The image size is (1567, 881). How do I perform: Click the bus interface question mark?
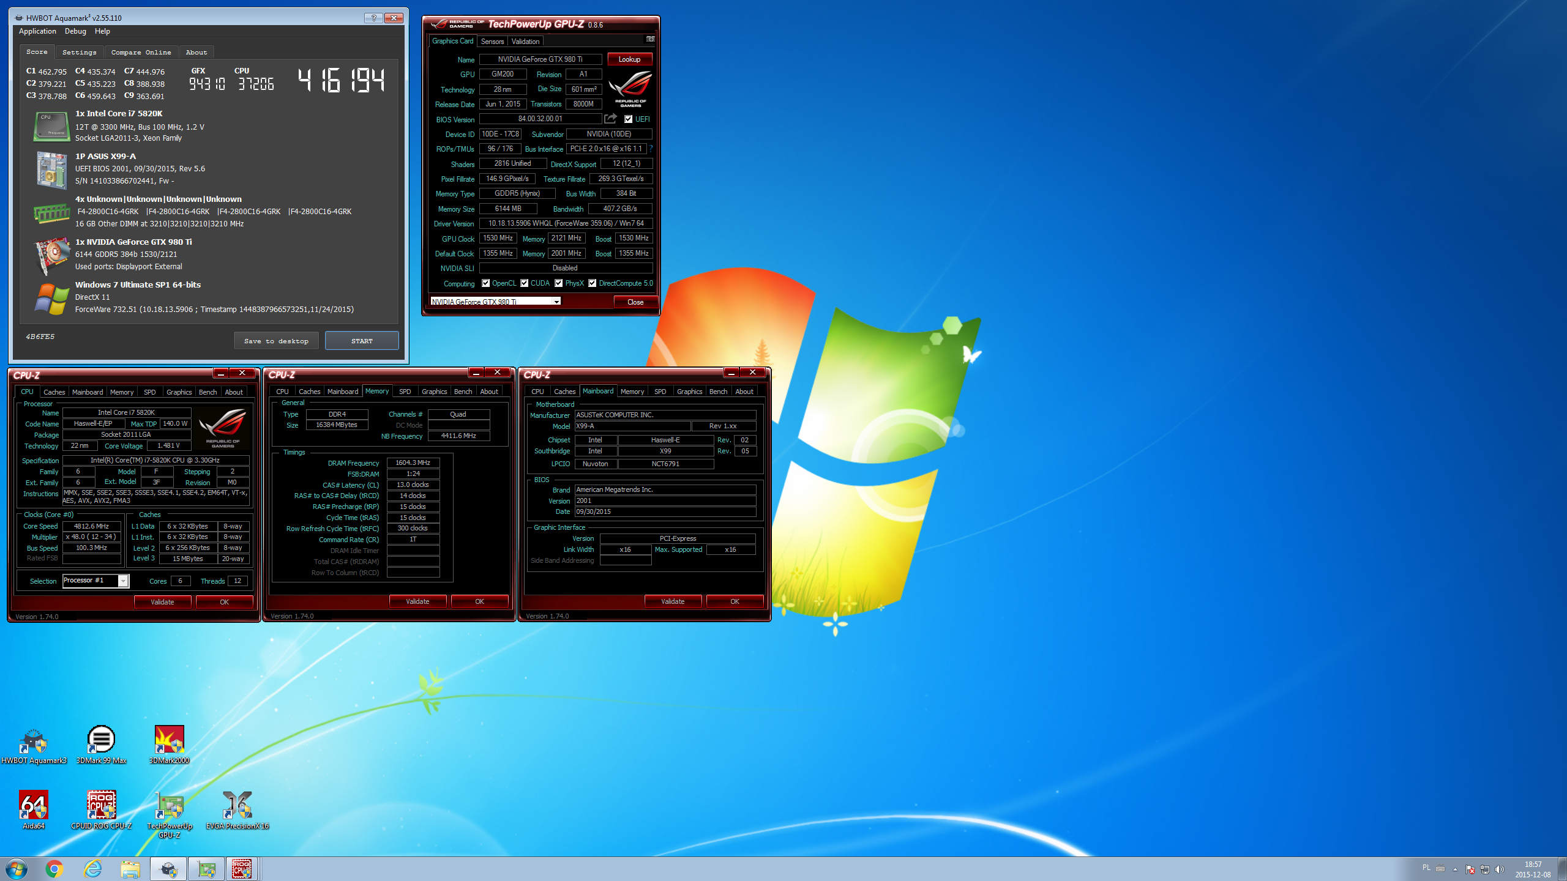[x=651, y=149]
